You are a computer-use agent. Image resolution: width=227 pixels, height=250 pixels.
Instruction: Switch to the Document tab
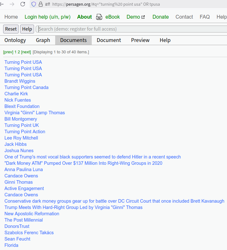[x=109, y=40]
